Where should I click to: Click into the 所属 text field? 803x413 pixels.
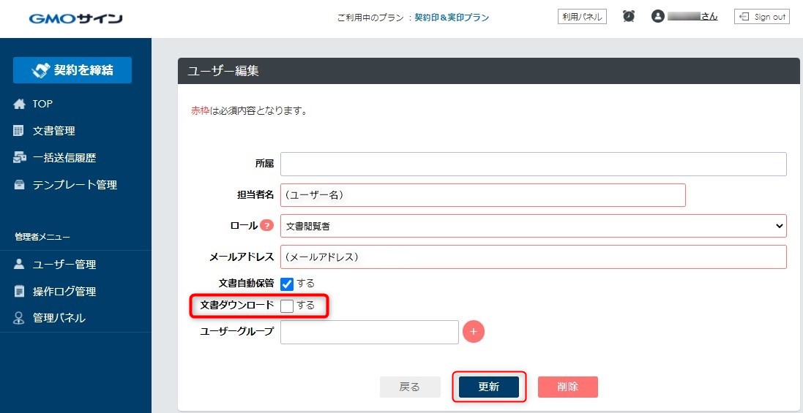(x=533, y=164)
